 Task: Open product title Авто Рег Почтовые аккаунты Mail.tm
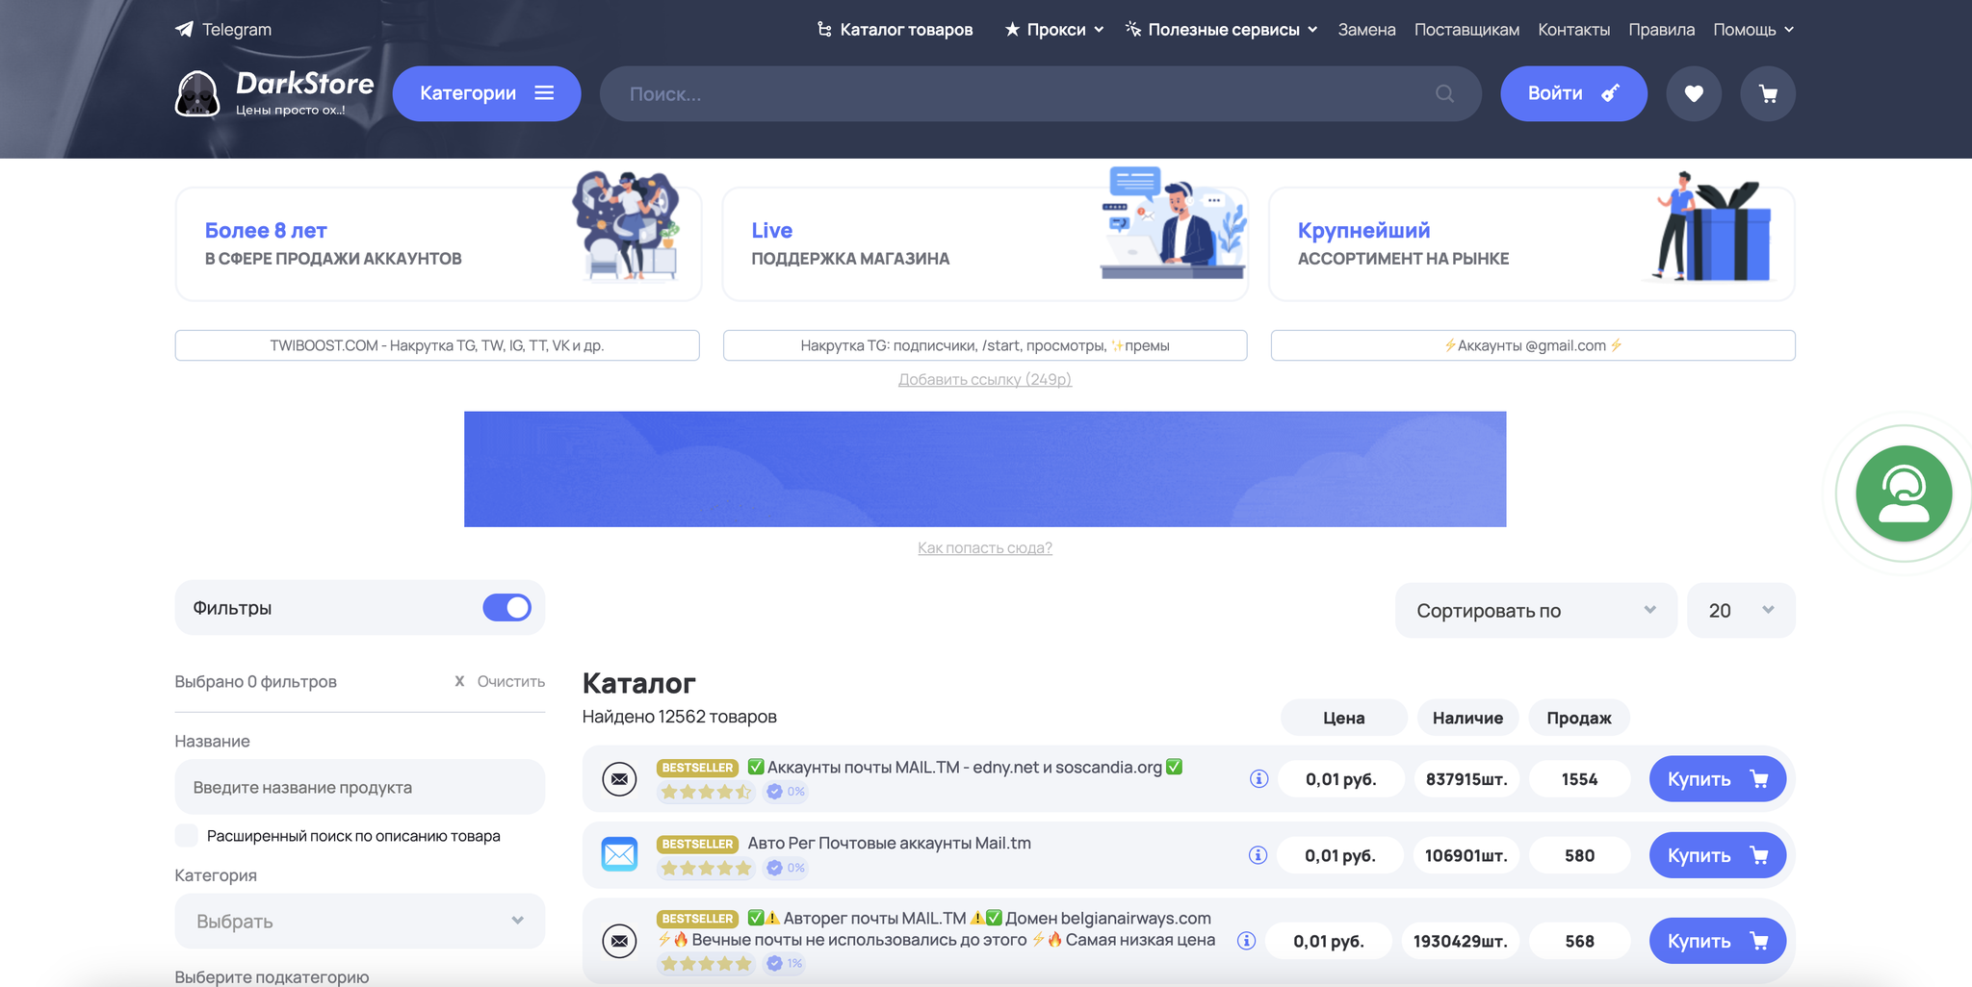pos(890,843)
